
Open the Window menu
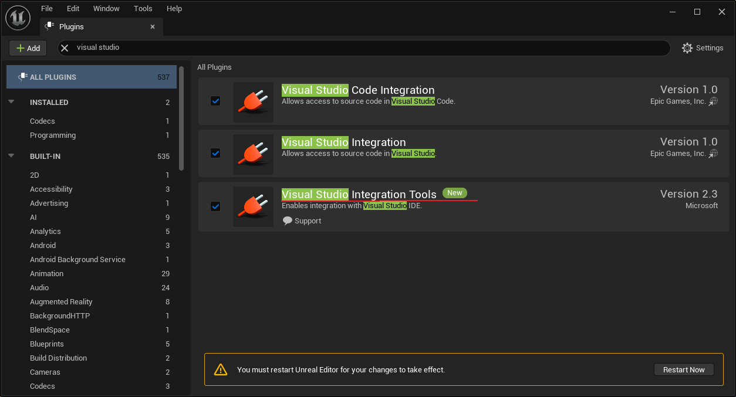pos(106,8)
